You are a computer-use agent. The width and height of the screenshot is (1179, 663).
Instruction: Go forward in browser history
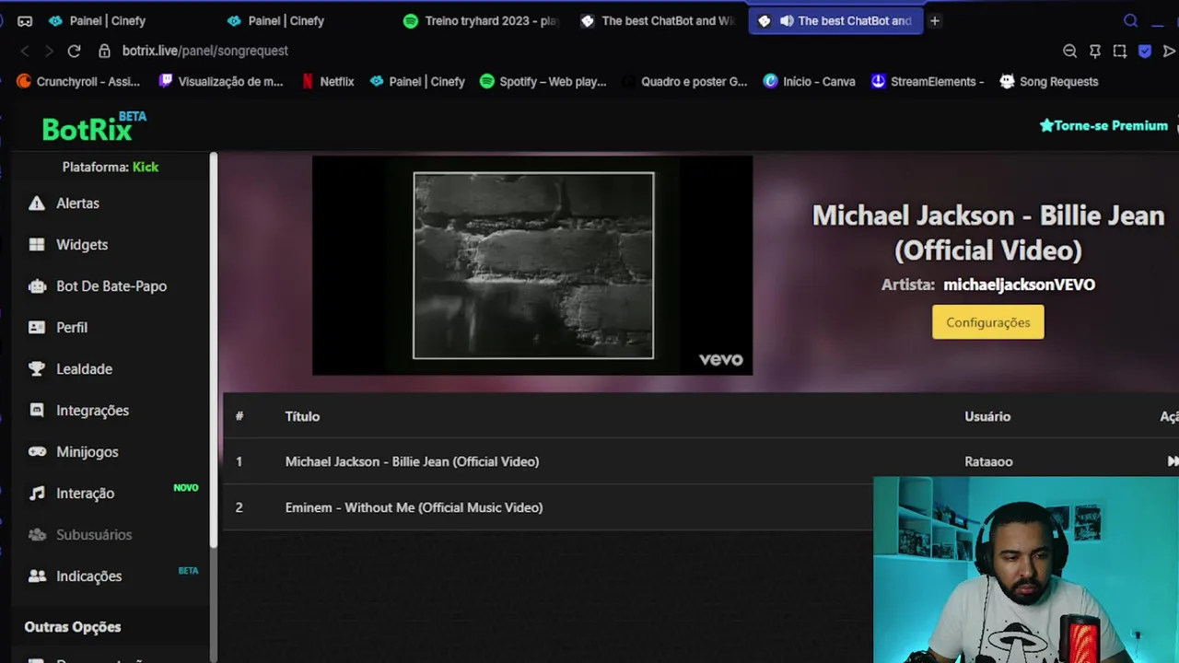[x=49, y=51]
